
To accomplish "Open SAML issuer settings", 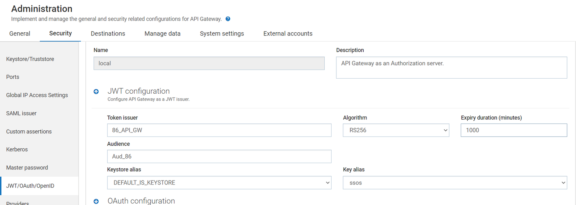I will [x=21, y=113].
